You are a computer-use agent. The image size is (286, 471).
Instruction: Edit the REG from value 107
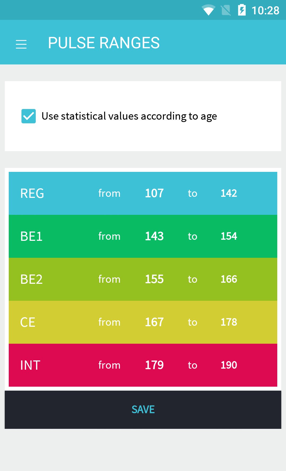click(x=154, y=193)
